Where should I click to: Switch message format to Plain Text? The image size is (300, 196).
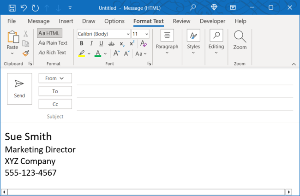point(53,43)
